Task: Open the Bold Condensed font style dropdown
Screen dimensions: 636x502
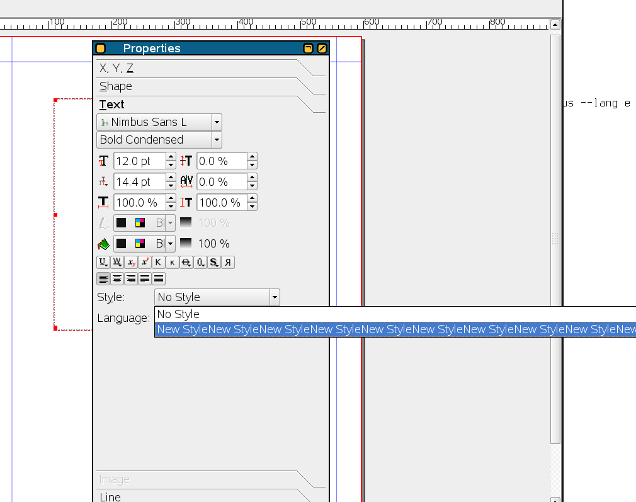Action: tap(217, 140)
